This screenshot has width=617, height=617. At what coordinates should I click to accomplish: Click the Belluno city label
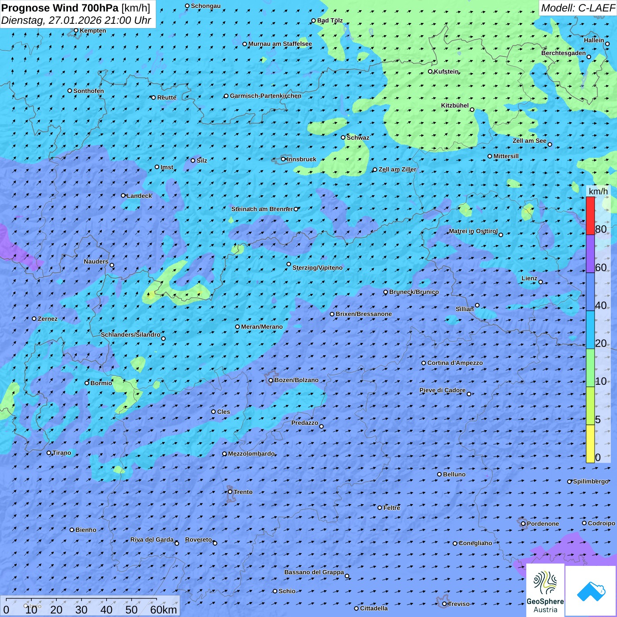point(454,474)
